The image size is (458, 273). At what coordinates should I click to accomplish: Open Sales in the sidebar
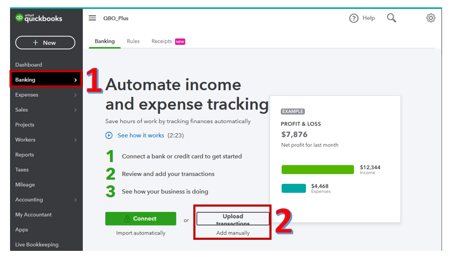click(x=22, y=110)
